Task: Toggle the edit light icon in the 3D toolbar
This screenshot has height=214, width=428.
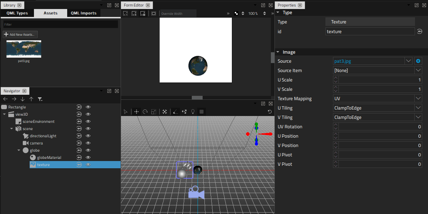Action: 193,112
